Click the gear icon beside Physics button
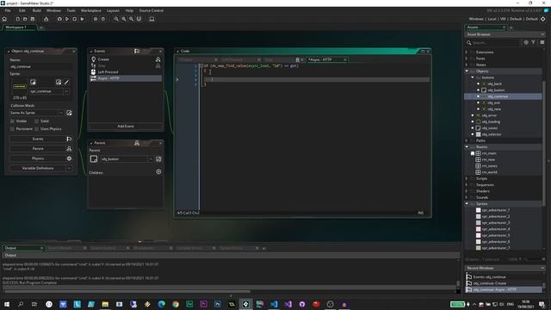 pyautogui.click(x=69, y=158)
